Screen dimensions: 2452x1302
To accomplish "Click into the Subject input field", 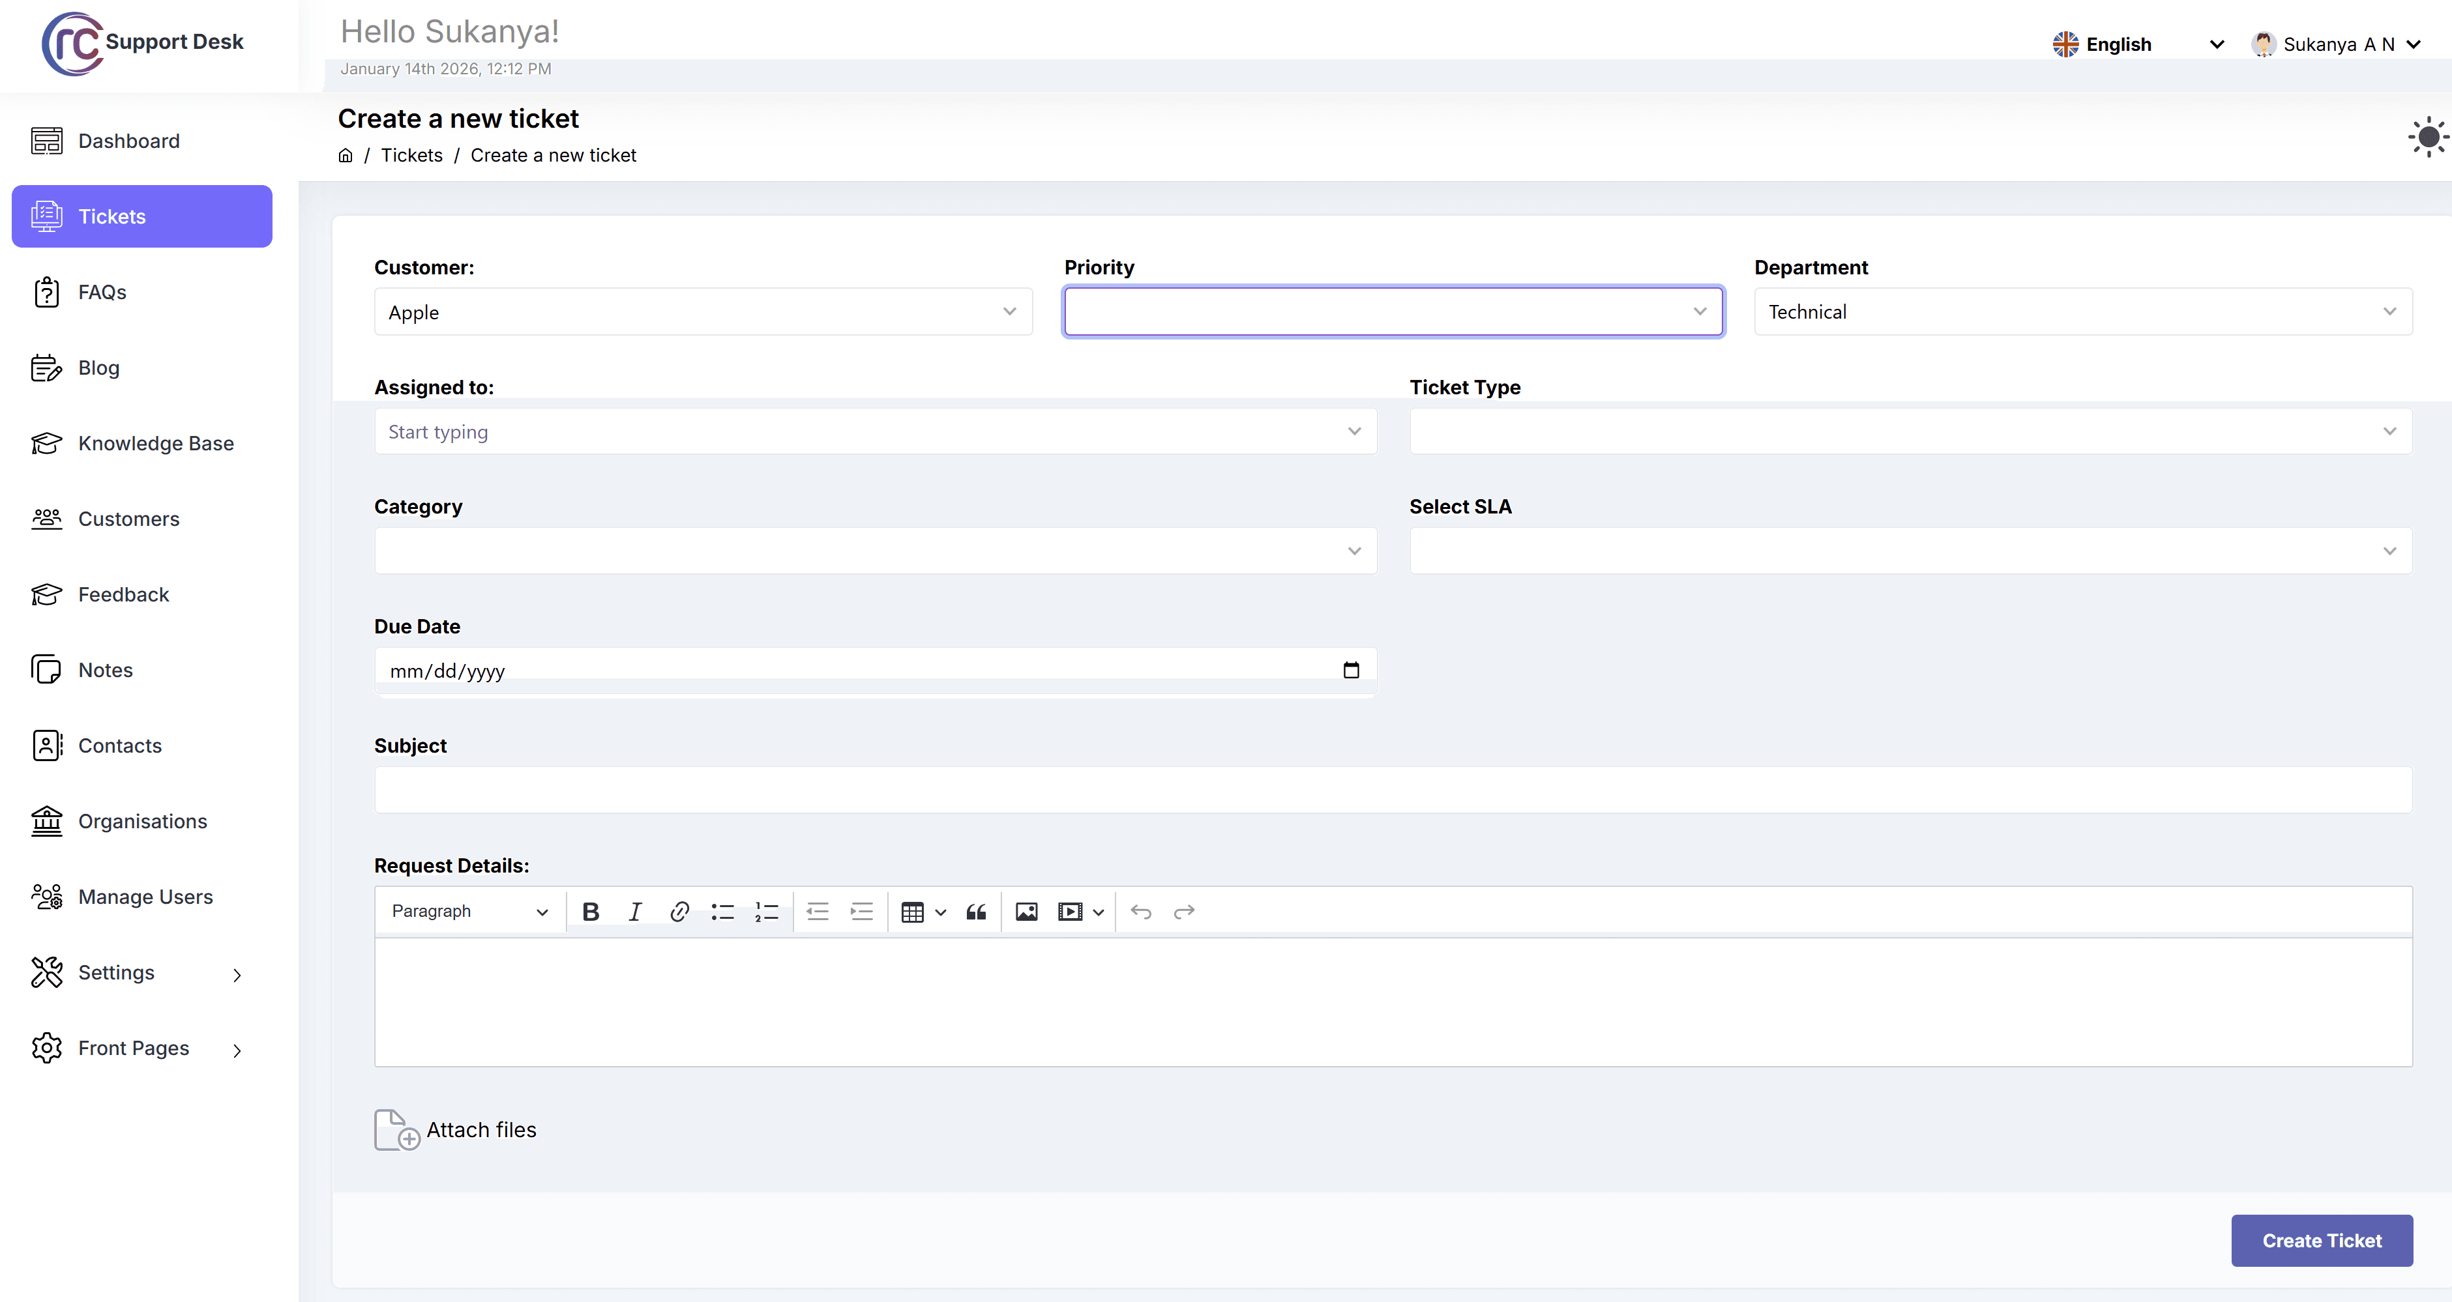I will point(1393,790).
